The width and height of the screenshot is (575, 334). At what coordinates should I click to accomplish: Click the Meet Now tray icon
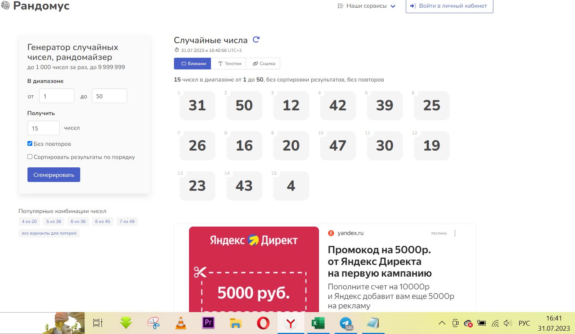click(455, 323)
